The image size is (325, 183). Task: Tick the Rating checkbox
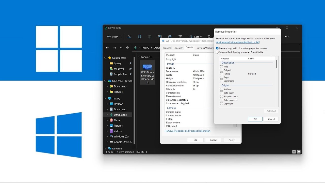click(x=222, y=74)
